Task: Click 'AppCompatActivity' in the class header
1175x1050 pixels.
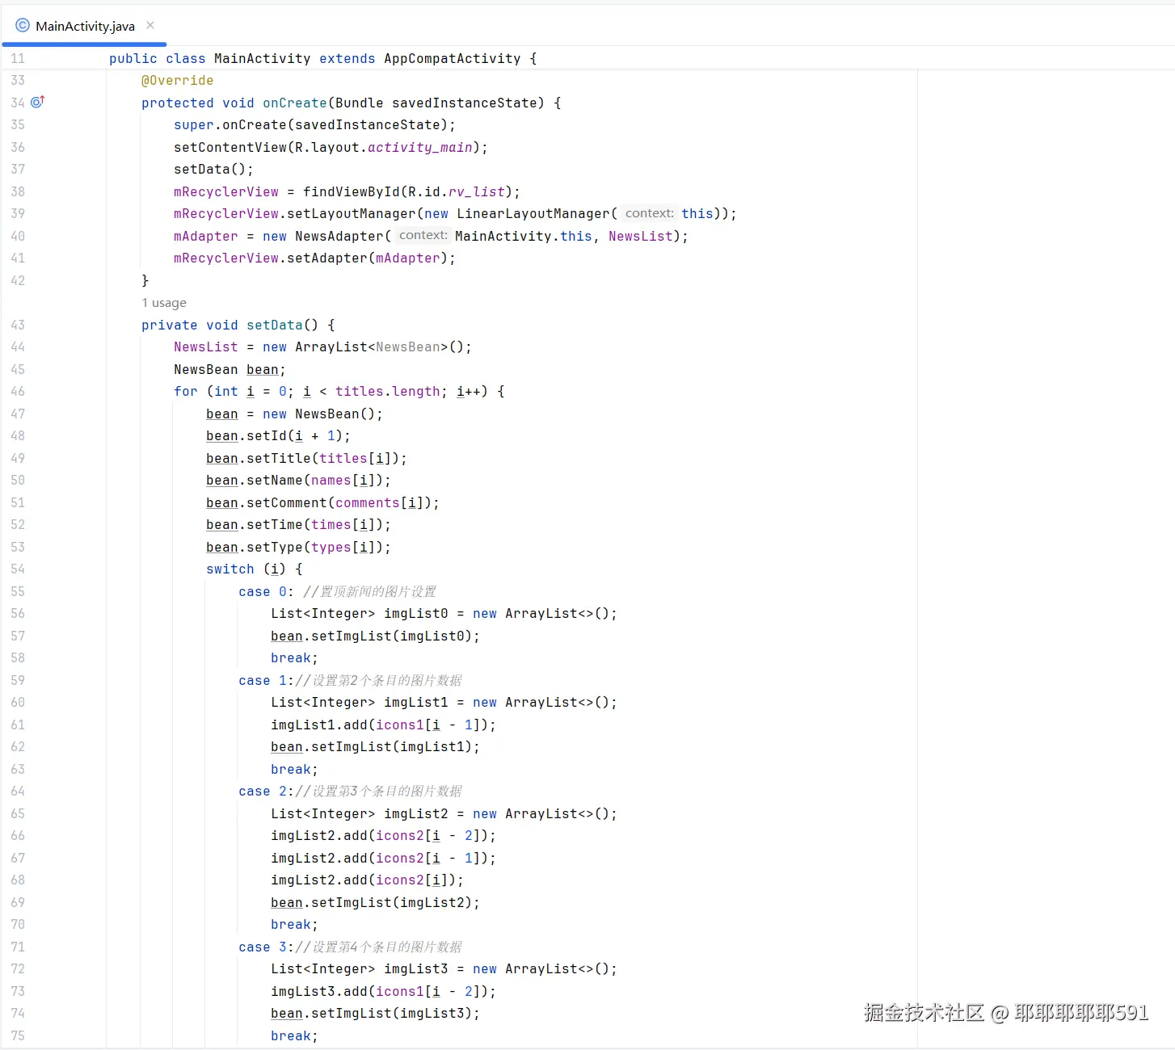Action: [453, 58]
